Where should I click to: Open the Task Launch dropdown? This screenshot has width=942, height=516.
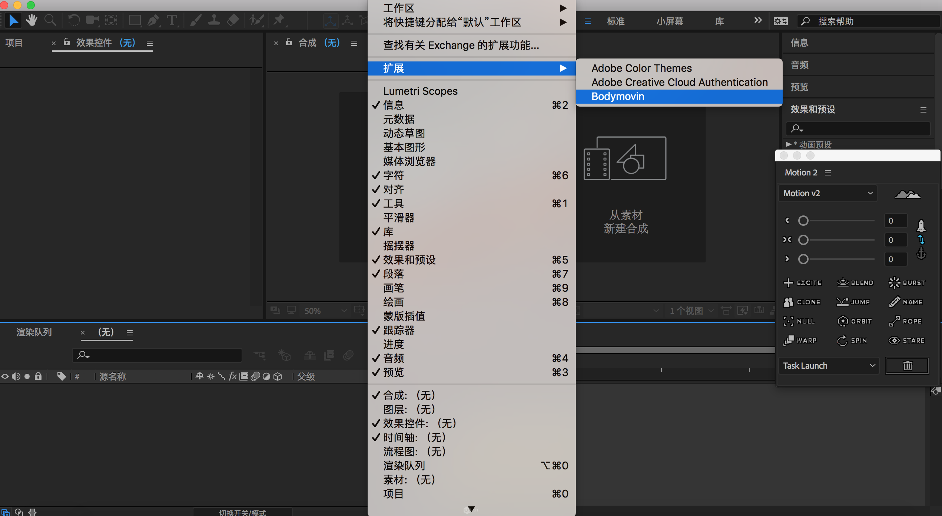pyautogui.click(x=829, y=366)
